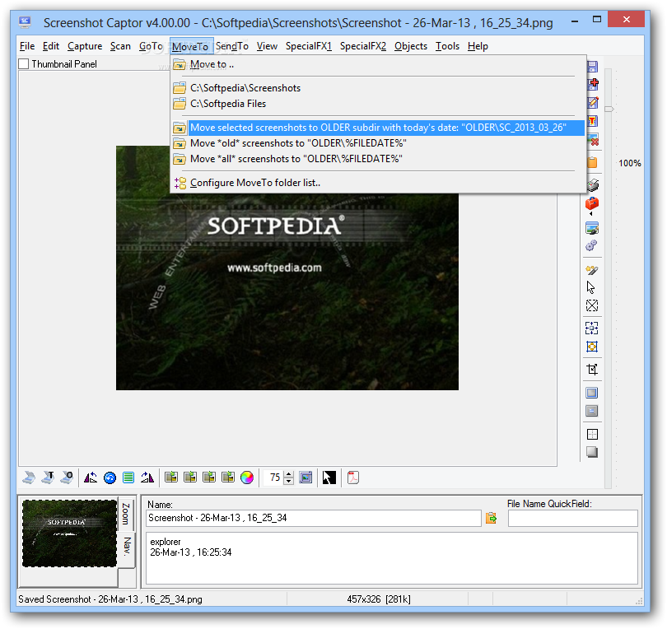Click the gray caption frame icon
The height and width of the screenshot is (629, 667).
[592, 411]
